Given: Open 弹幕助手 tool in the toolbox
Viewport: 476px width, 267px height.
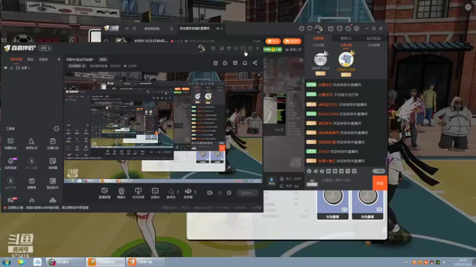Looking at the screenshot, I should coord(11,144).
